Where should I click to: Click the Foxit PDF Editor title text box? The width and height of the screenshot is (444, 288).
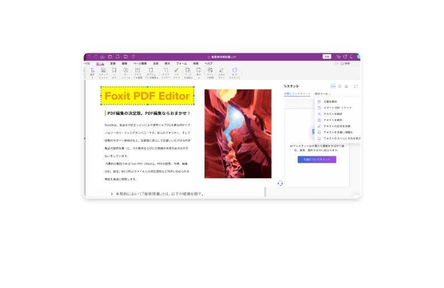click(x=147, y=96)
